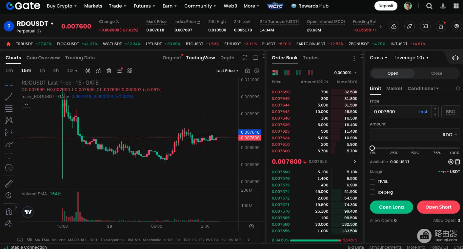463x249 pixels.
Task: Select the crosshair cursor tool
Action: pos(9,85)
